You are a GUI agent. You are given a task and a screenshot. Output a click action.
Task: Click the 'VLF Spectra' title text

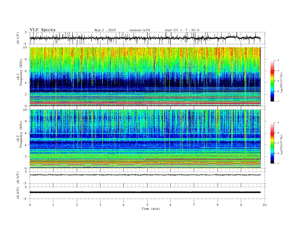[x=43, y=30]
